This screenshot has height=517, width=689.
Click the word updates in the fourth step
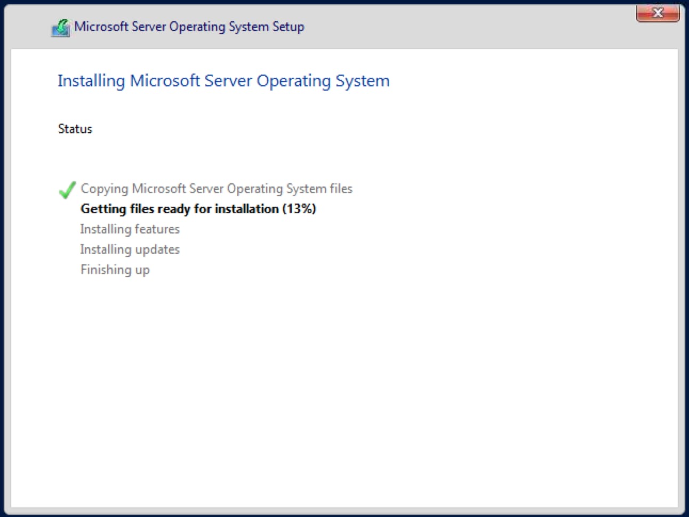click(x=157, y=249)
